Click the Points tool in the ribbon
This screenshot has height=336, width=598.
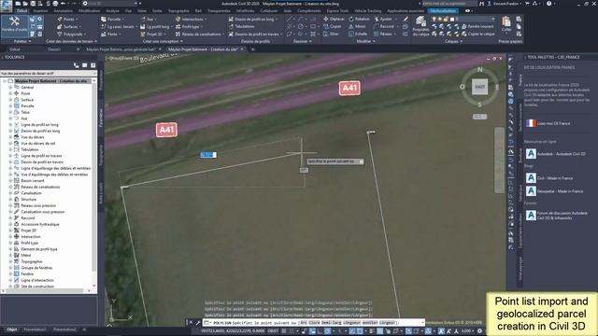pos(67,19)
